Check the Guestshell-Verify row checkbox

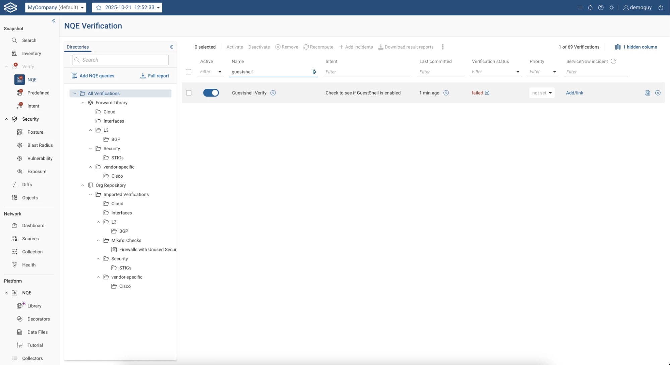(189, 93)
